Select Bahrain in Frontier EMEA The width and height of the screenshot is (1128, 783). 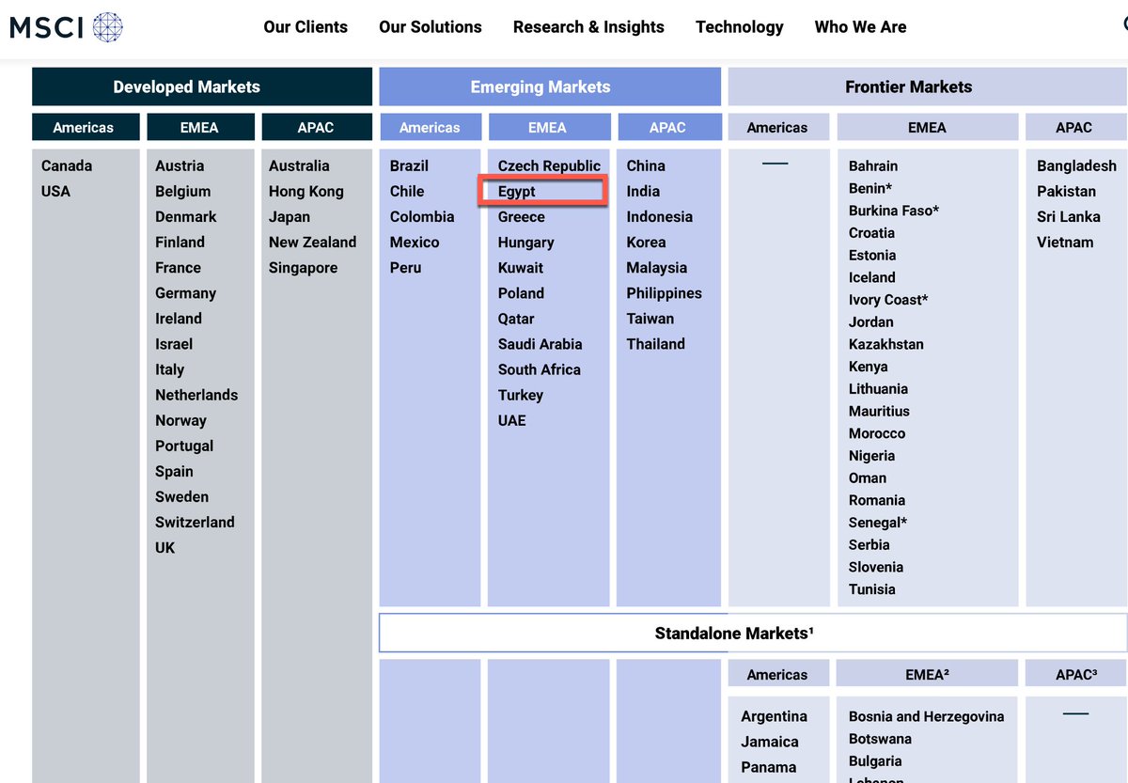pyautogui.click(x=873, y=165)
